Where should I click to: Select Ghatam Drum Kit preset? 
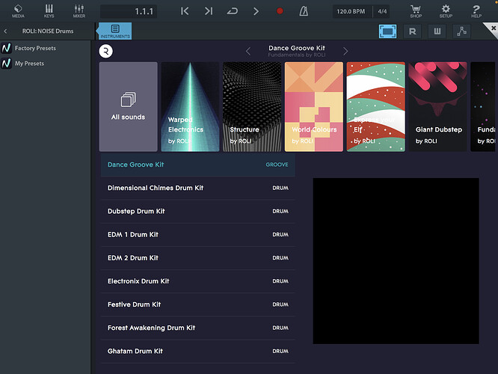point(198,351)
